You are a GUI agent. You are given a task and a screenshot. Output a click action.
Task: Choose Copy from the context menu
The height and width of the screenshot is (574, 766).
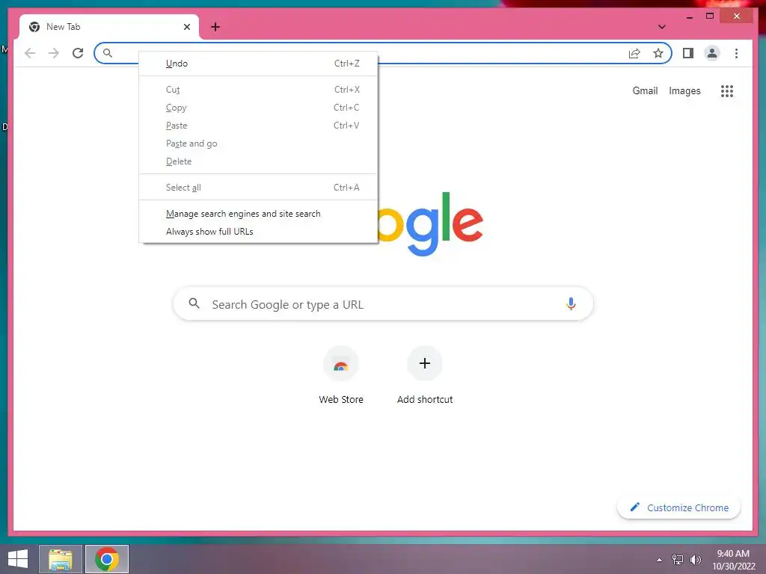point(258,108)
